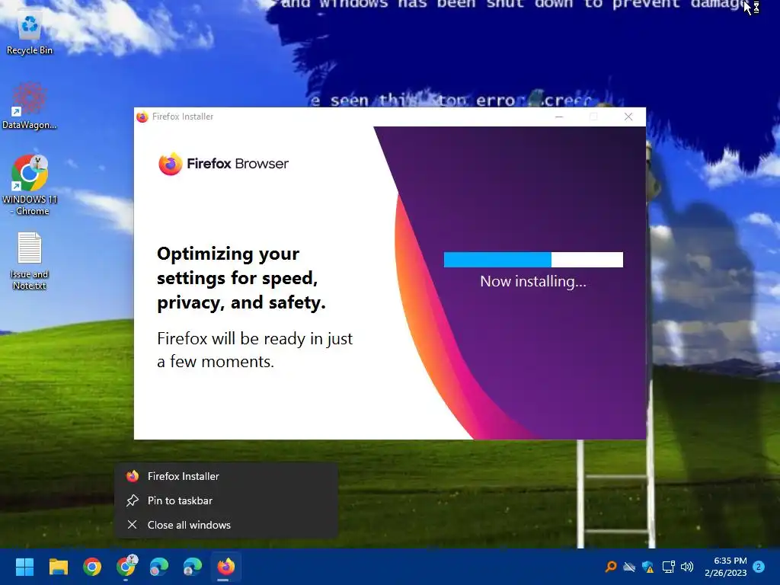Open File Explorer from the taskbar
This screenshot has width=780, height=585.
click(58, 567)
